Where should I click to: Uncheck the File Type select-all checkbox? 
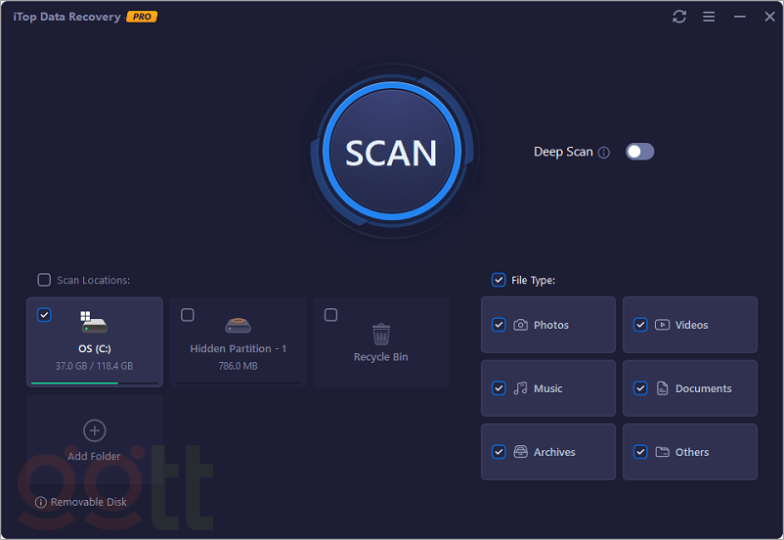pos(499,280)
